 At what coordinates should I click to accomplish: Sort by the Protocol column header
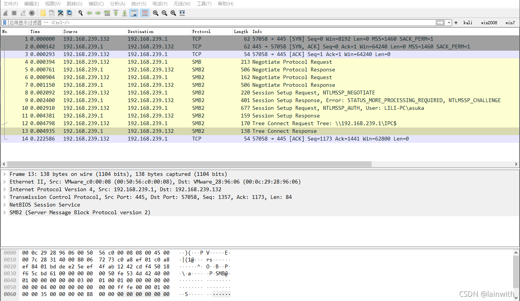pos(212,31)
